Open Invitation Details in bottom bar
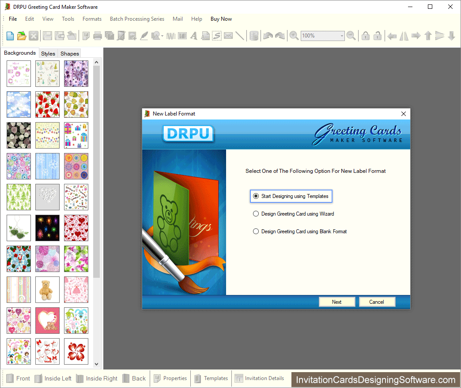461x388 pixels. [260, 378]
